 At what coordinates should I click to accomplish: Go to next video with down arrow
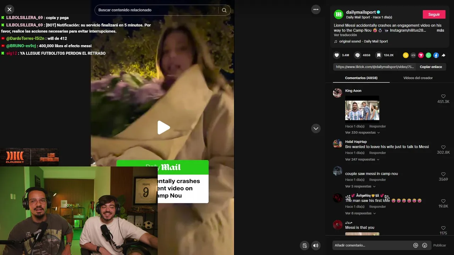tap(316, 129)
